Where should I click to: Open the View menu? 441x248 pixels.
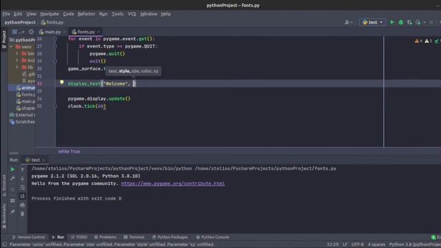coord(31,14)
